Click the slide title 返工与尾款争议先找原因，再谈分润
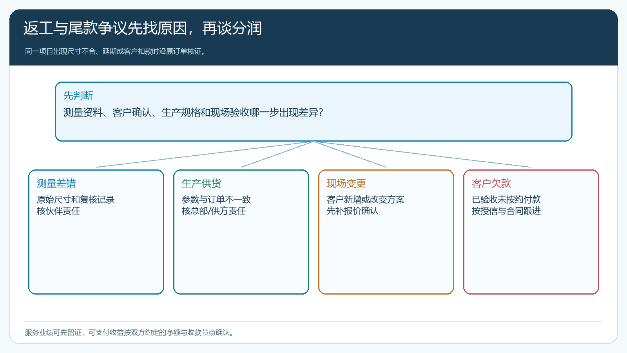This screenshot has width=627, height=353. 142,28
